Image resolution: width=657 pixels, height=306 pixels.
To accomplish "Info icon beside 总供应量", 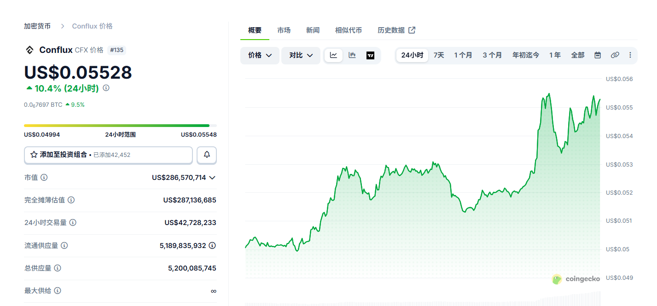I will coord(58,268).
